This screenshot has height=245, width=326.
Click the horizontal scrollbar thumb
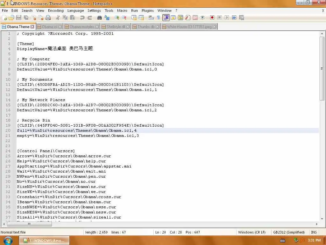click(x=29, y=224)
